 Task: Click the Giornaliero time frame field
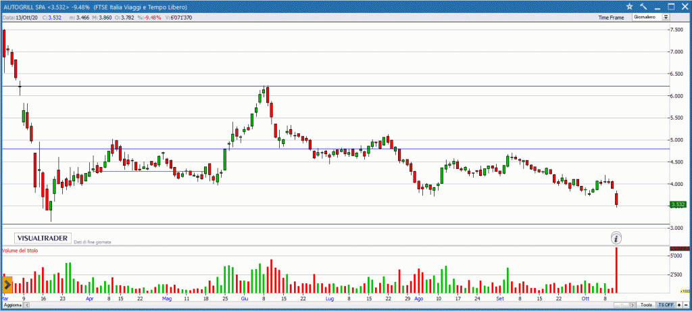pos(647,17)
